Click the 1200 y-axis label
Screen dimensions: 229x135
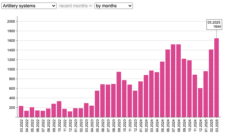pos(11,60)
